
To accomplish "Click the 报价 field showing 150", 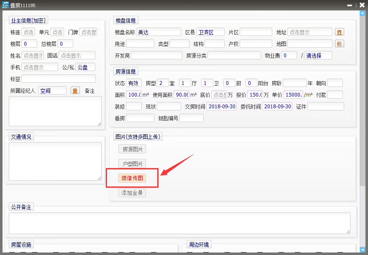I will (255, 95).
